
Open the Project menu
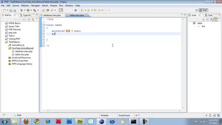pos(54,6)
